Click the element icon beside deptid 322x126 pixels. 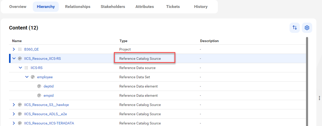click(x=39, y=86)
